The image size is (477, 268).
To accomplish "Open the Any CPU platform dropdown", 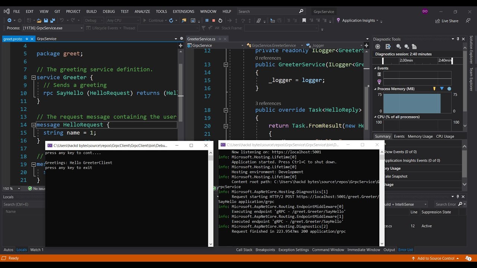I will 123,20.
